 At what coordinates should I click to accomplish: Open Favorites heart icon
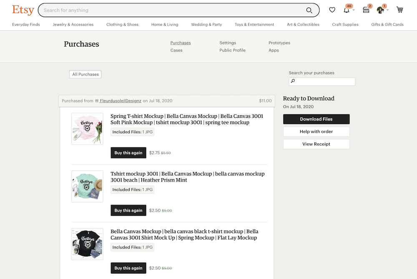pos(332,10)
